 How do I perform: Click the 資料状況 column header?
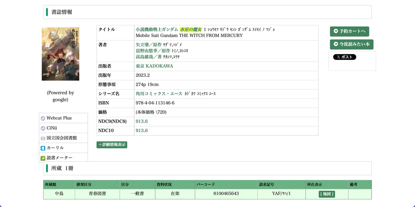tap(175, 185)
